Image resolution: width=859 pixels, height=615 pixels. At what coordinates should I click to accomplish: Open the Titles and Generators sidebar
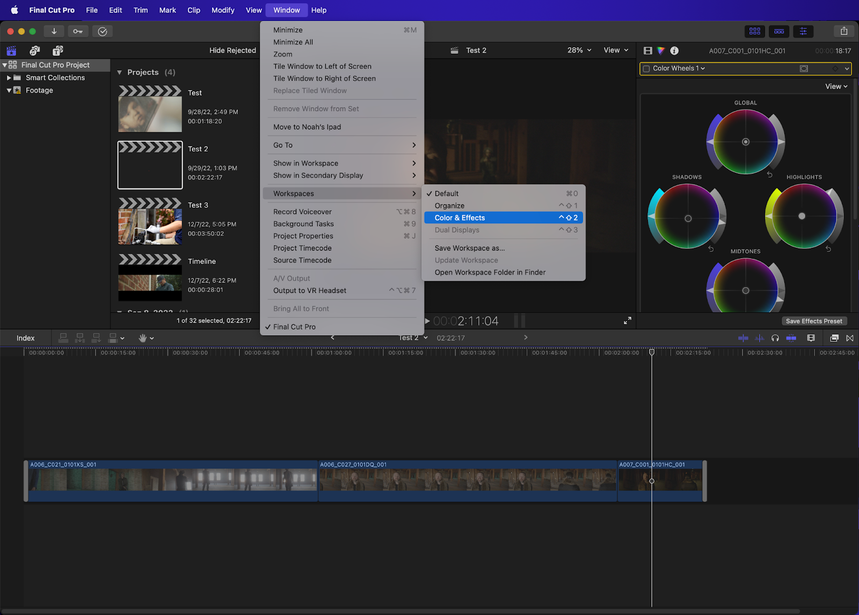point(57,50)
